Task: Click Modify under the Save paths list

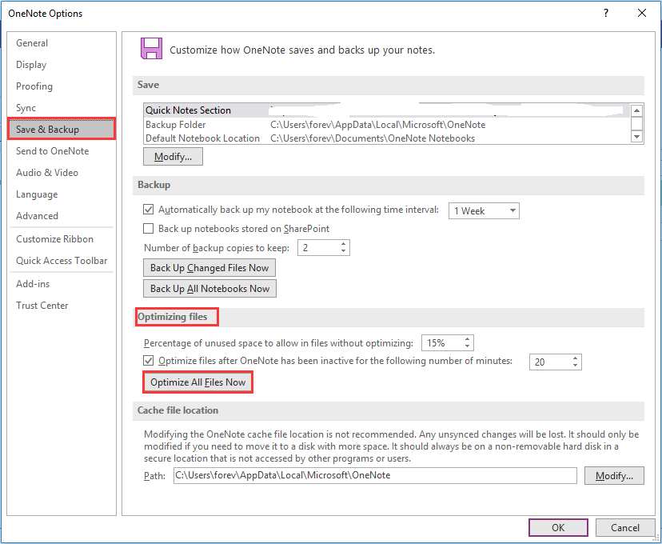Action: [x=173, y=157]
